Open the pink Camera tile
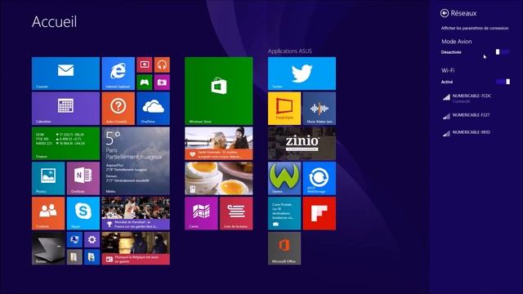The image size is (523, 294). (x=162, y=82)
